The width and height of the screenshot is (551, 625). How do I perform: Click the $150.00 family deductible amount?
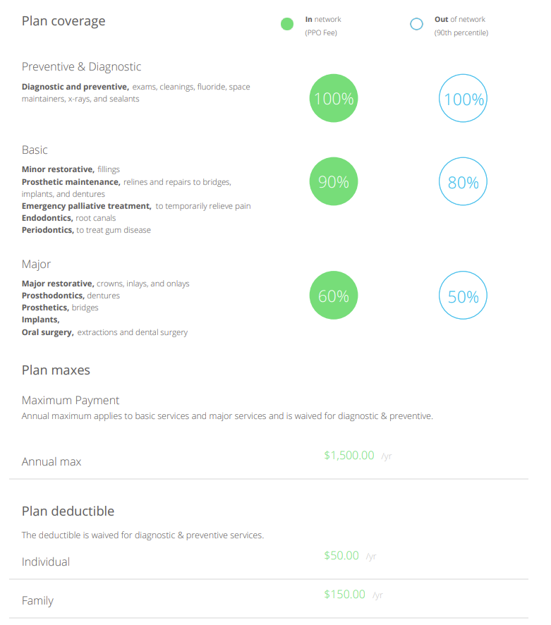345,595
